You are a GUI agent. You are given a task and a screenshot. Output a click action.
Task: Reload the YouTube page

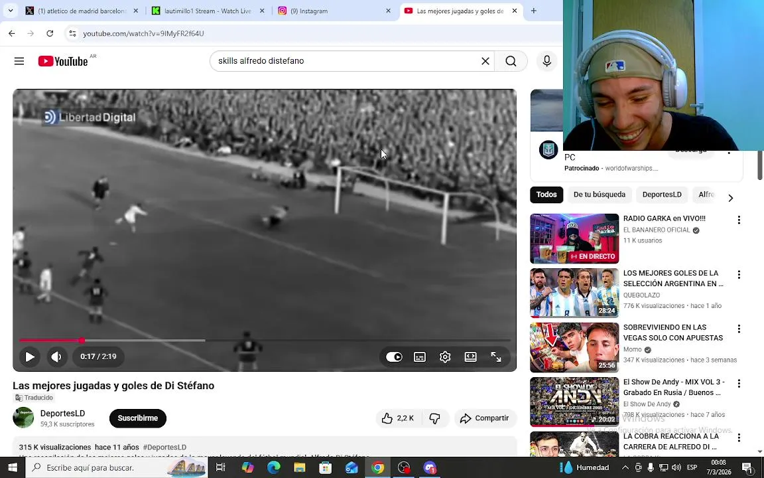(x=50, y=33)
